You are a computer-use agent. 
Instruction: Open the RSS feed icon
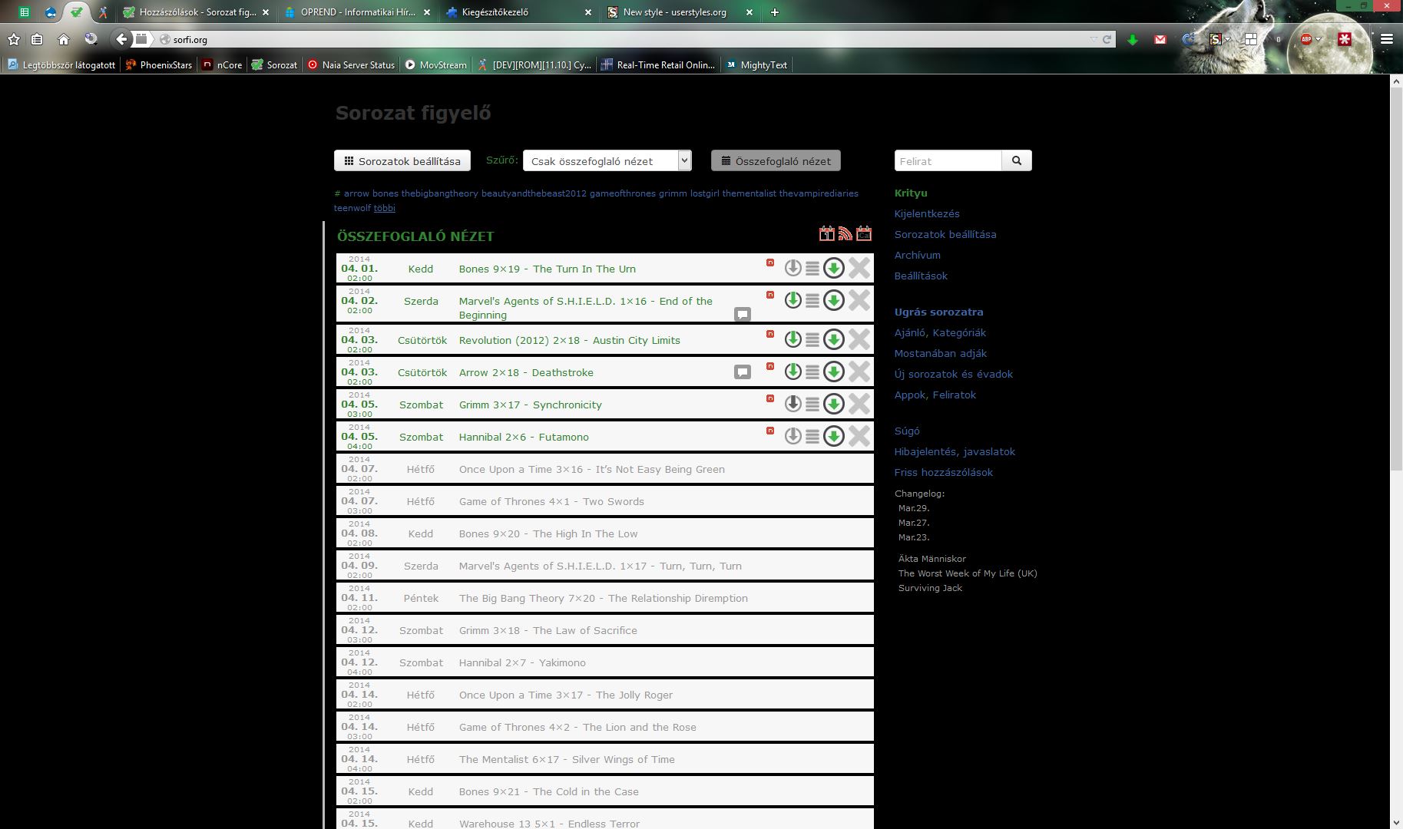coord(845,234)
